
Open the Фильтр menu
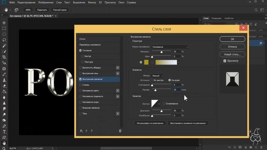[x=92, y=2]
